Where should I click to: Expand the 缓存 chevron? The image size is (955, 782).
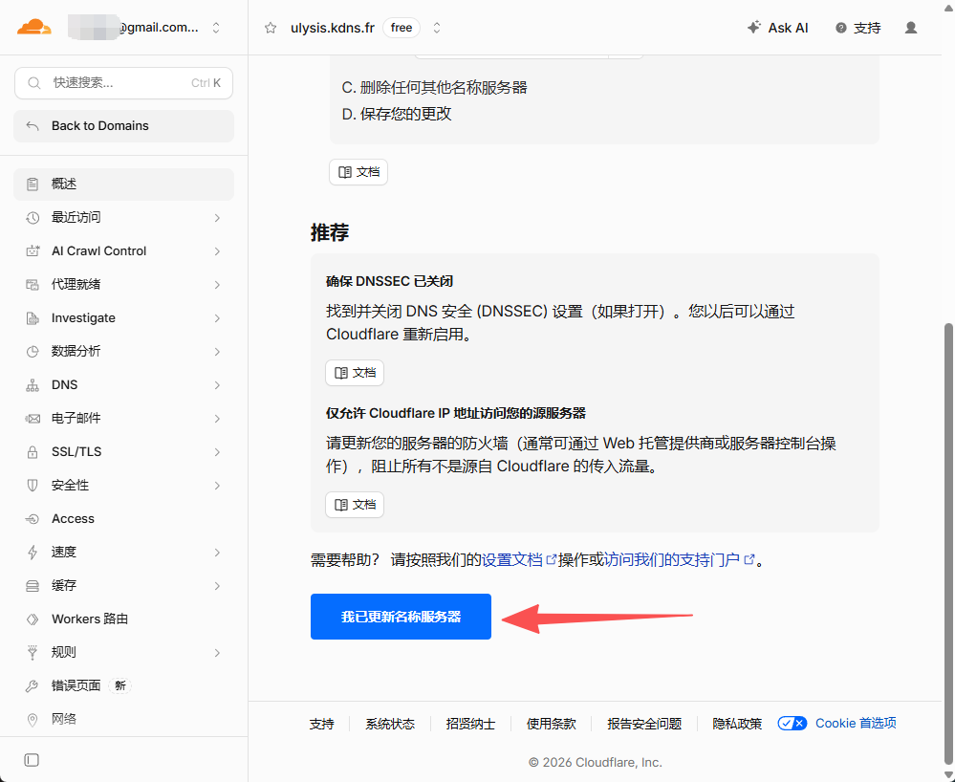coord(217,586)
